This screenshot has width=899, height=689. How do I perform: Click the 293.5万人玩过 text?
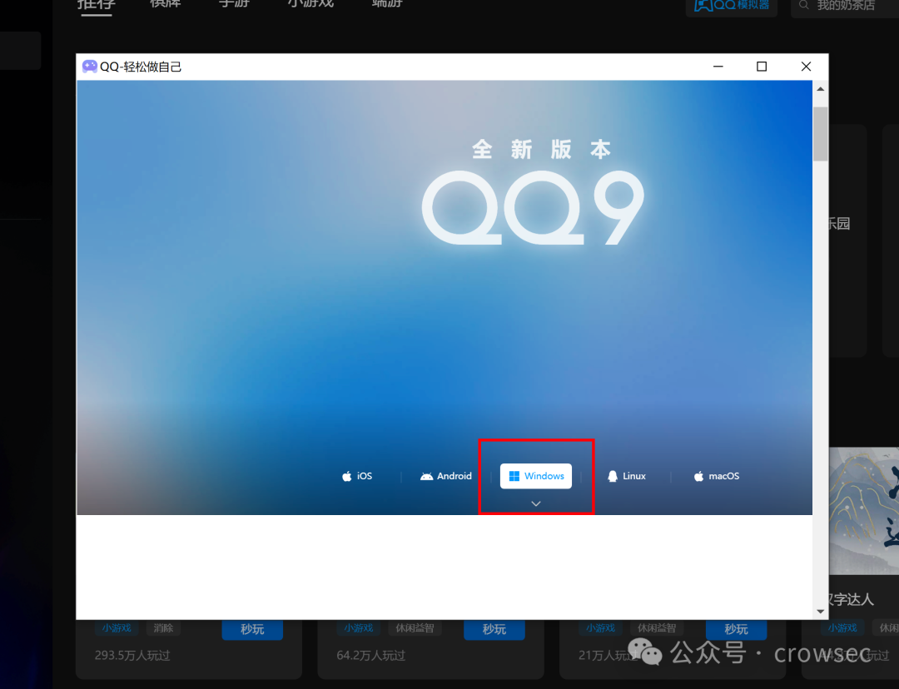pyautogui.click(x=132, y=655)
